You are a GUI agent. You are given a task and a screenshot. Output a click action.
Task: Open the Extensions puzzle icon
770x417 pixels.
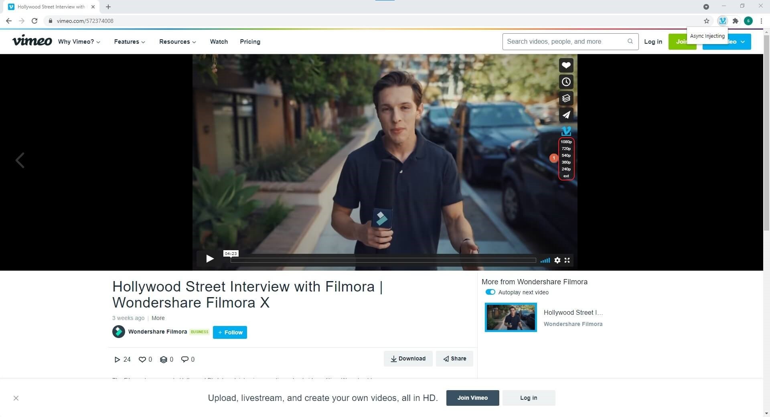click(736, 21)
